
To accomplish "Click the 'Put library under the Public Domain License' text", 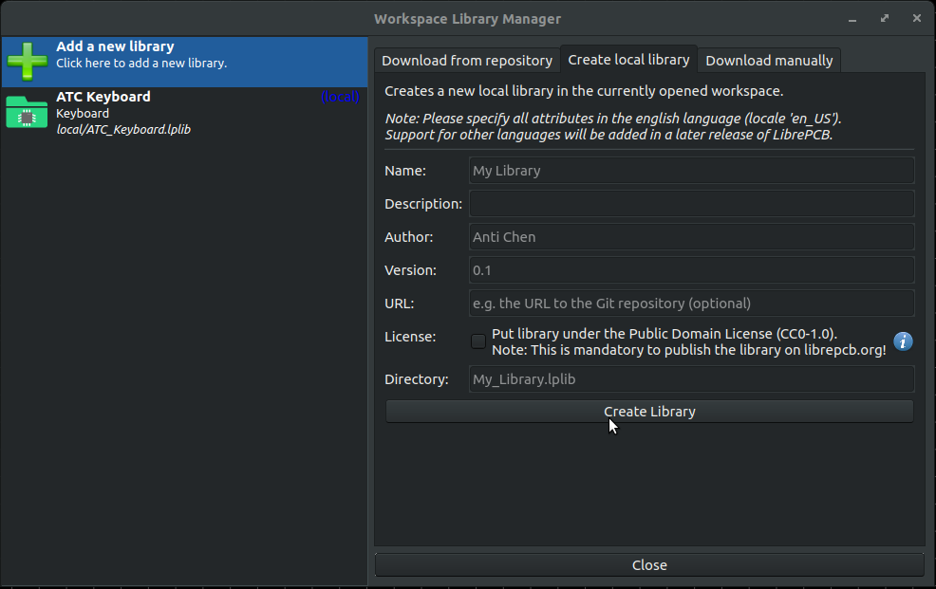I will click(x=665, y=334).
